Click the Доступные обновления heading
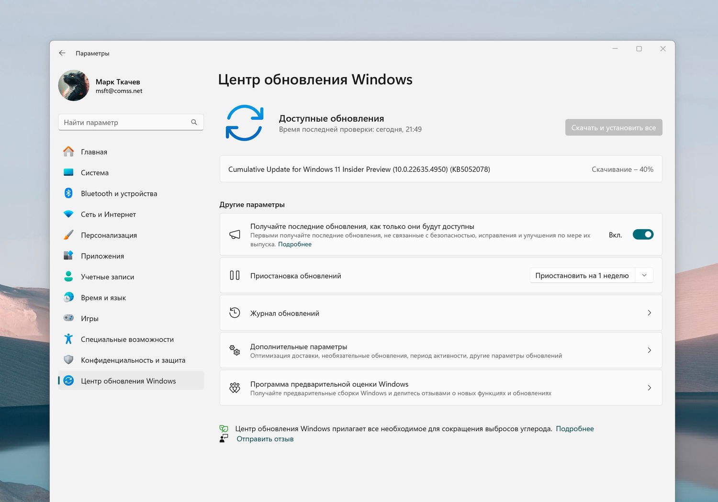Image resolution: width=718 pixels, height=502 pixels. (x=331, y=118)
